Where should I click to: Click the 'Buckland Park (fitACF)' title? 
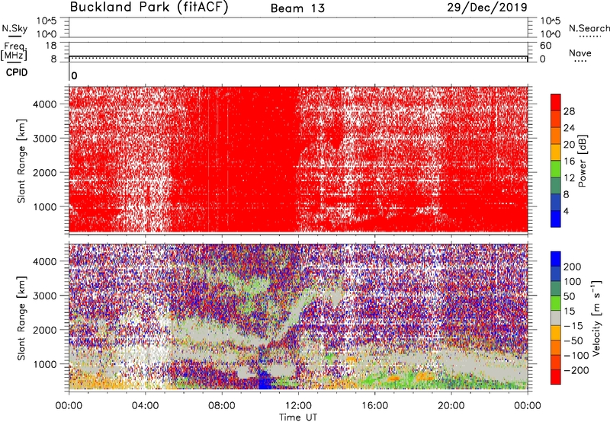(149, 7)
